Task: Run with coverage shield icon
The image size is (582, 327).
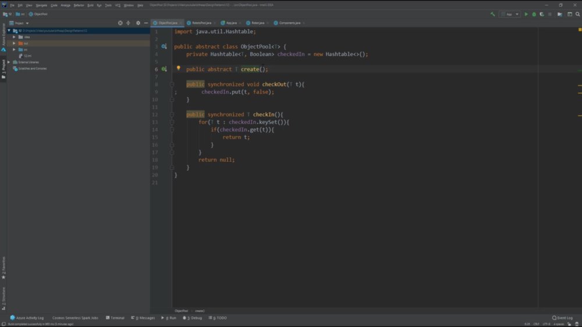Action: click(542, 14)
